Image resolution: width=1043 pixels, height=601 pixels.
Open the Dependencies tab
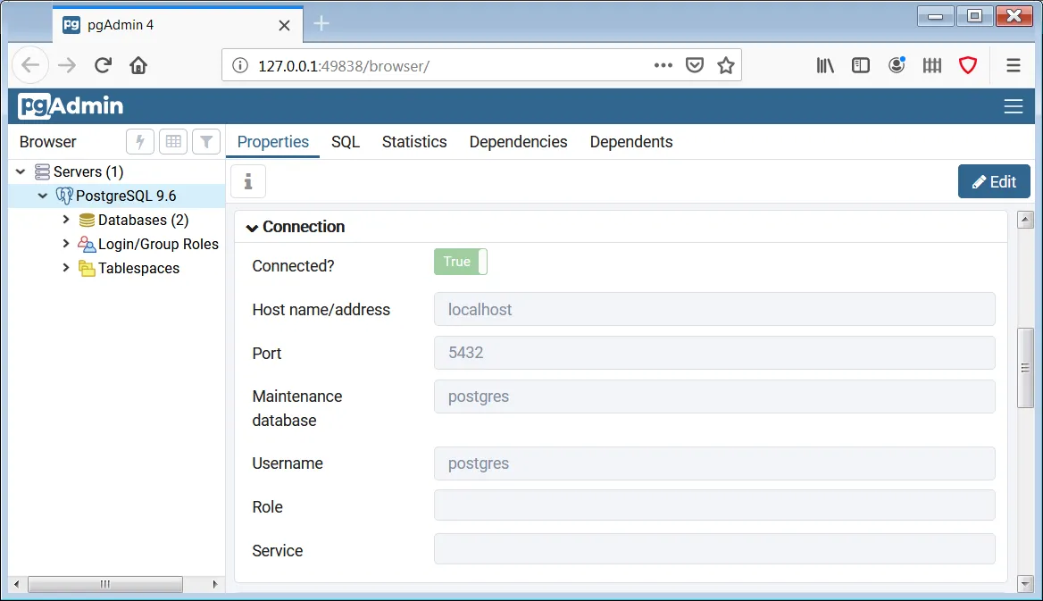[x=518, y=142]
